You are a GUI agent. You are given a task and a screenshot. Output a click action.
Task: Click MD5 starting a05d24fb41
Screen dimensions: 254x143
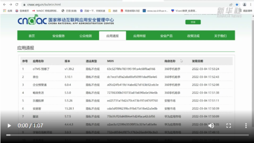pyautogui.click(x=133, y=85)
